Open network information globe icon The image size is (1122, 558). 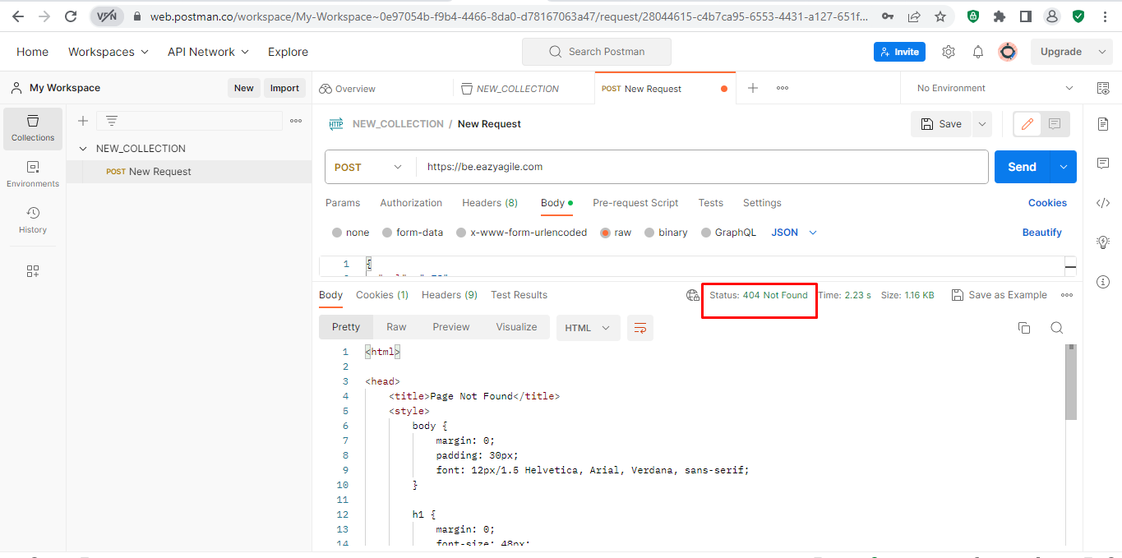pos(693,295)
